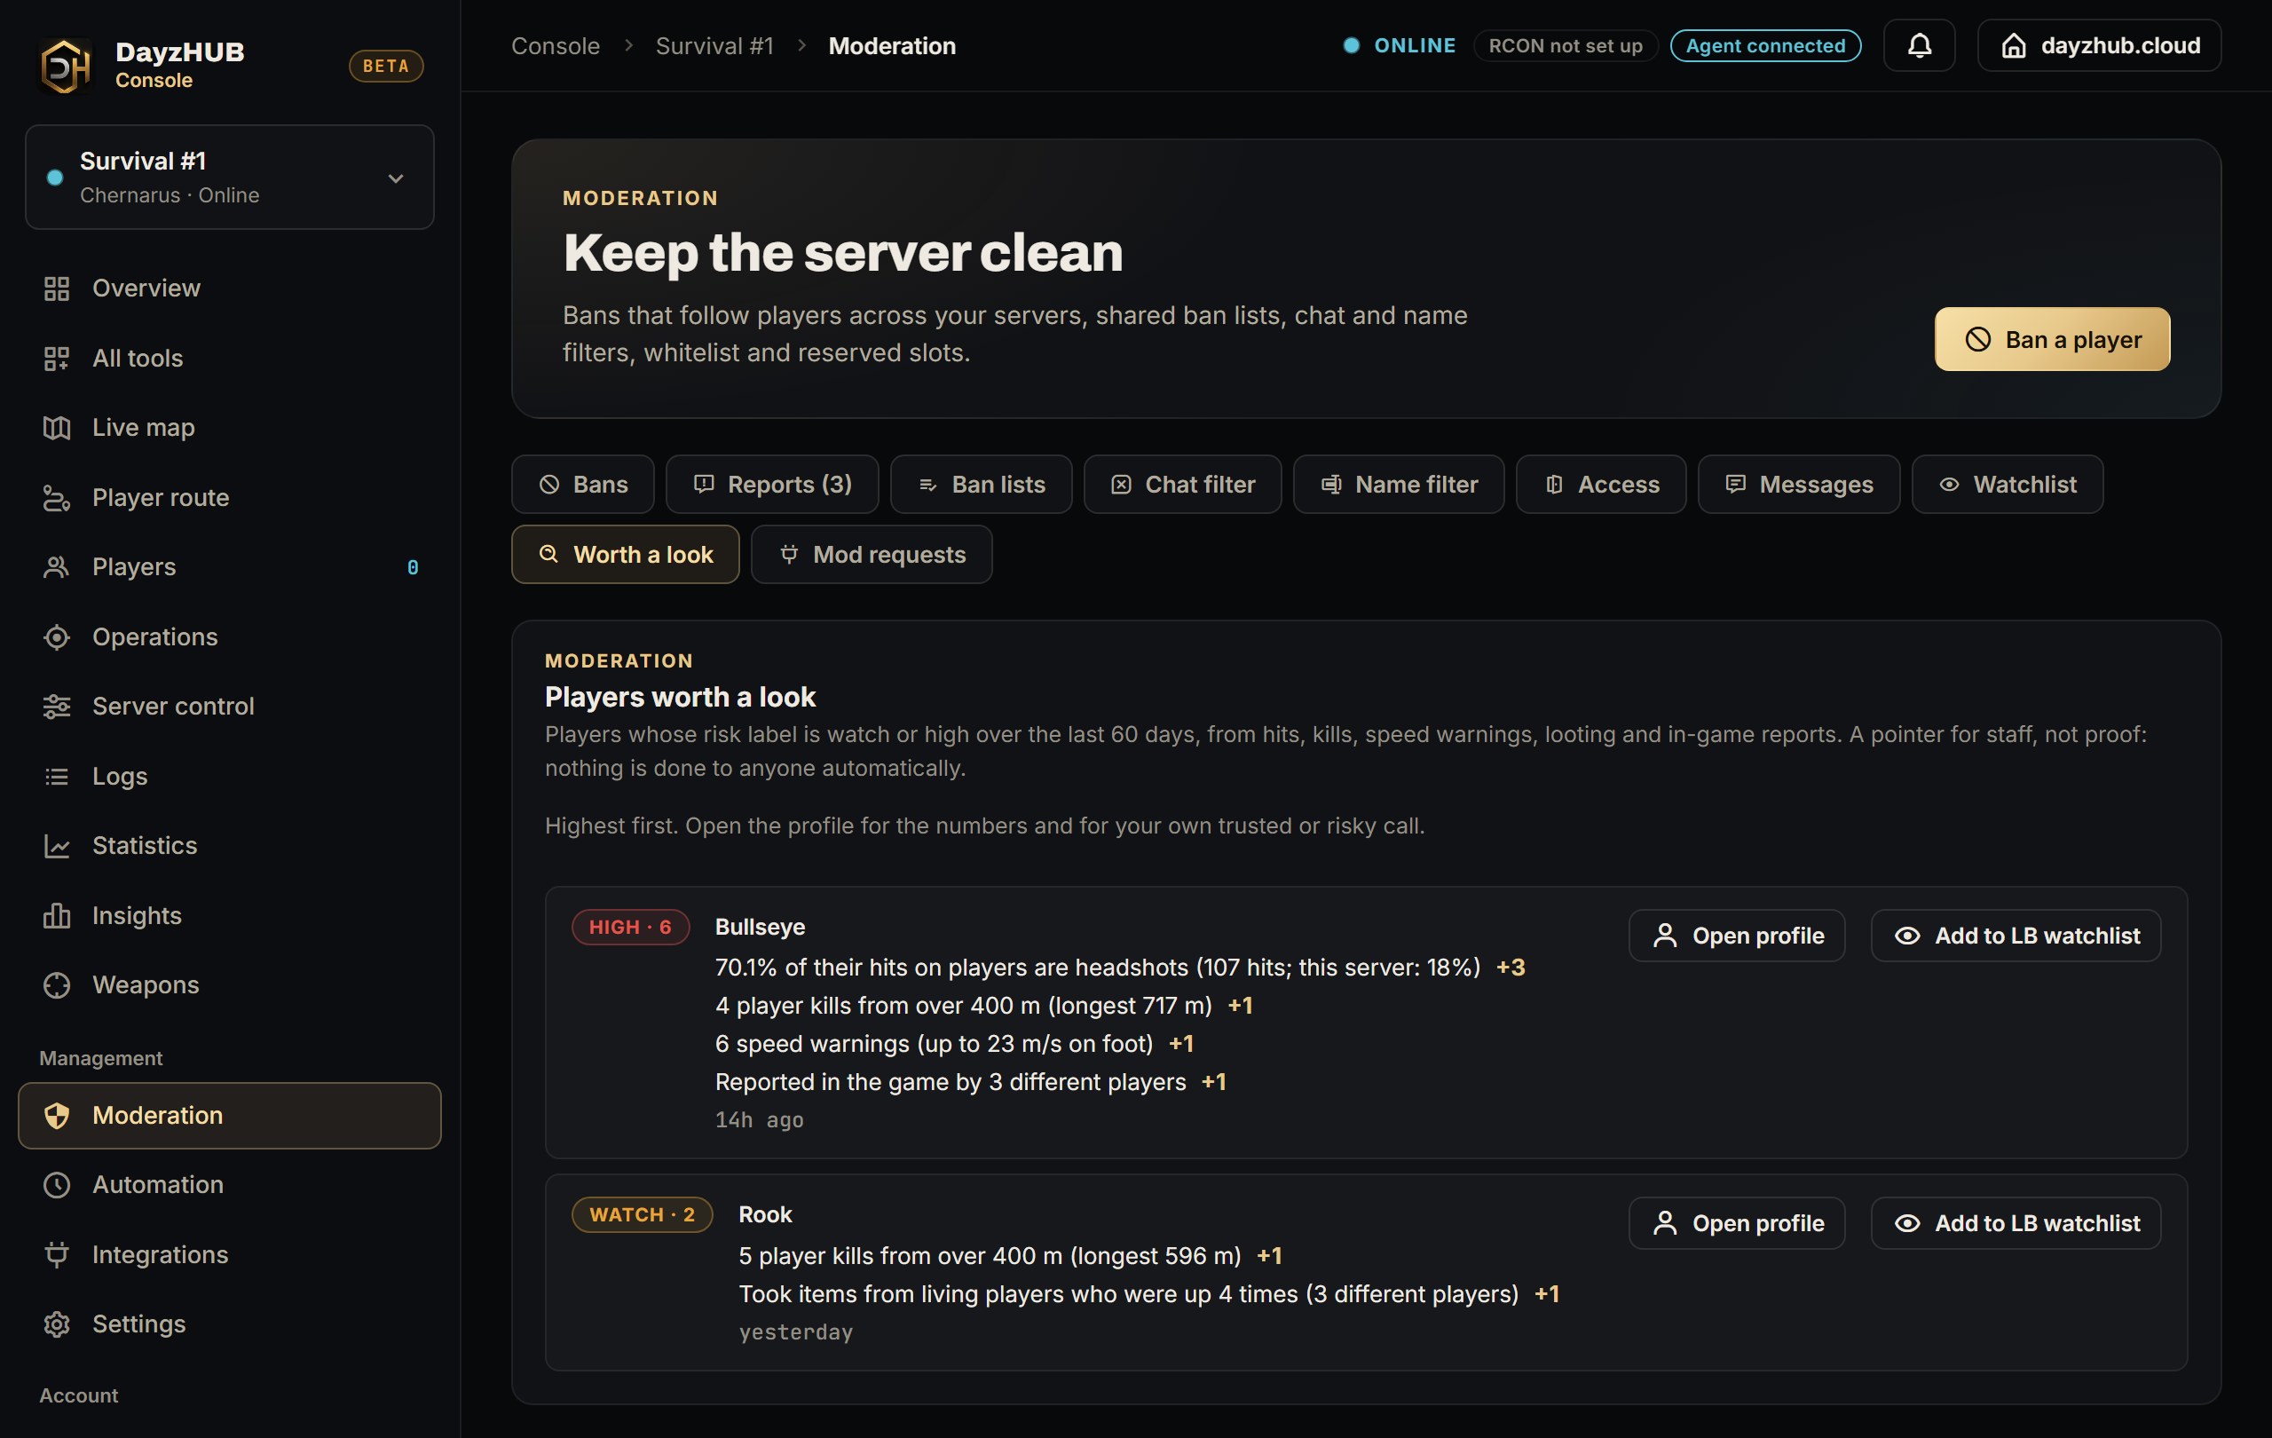
Task: Click the Logs list icon
Action: pos(57,776)
